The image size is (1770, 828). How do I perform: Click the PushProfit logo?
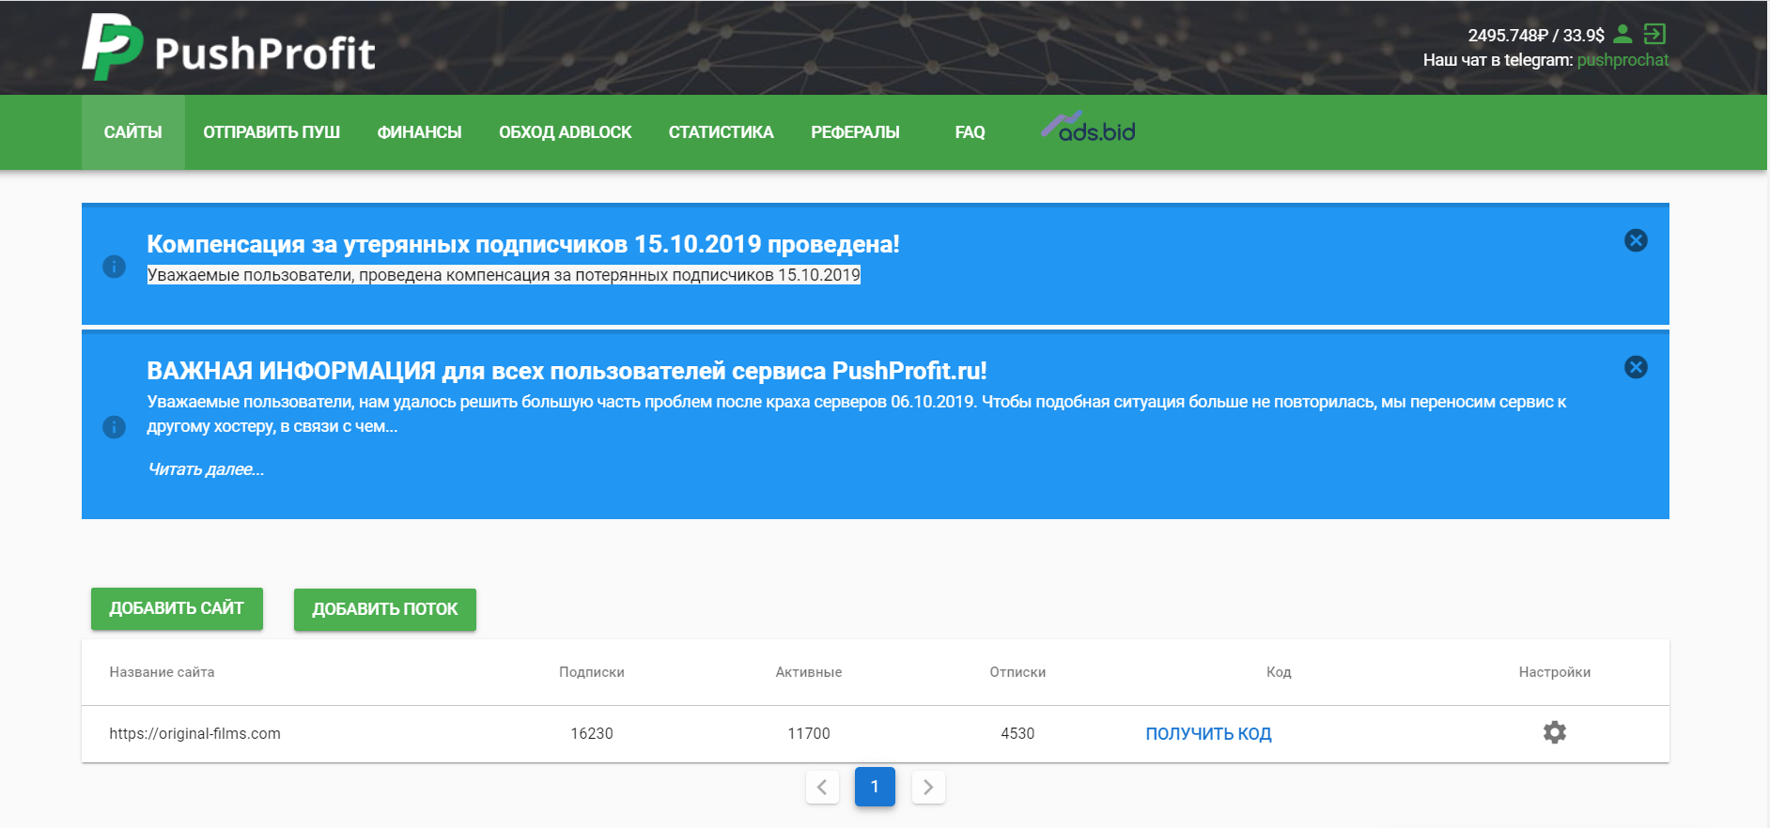[x=228, y=47]
